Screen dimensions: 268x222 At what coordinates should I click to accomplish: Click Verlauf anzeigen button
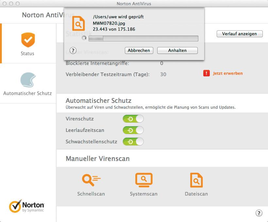coord(240,34)
